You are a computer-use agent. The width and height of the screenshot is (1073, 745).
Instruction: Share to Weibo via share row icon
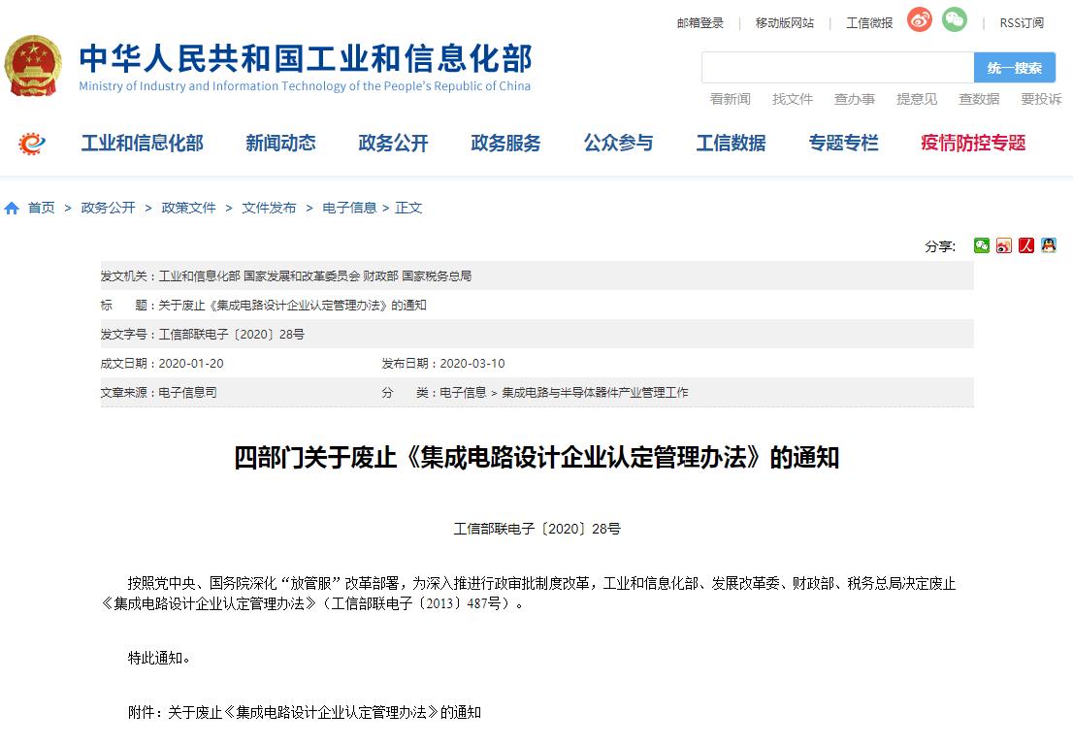coord(1004,245)
